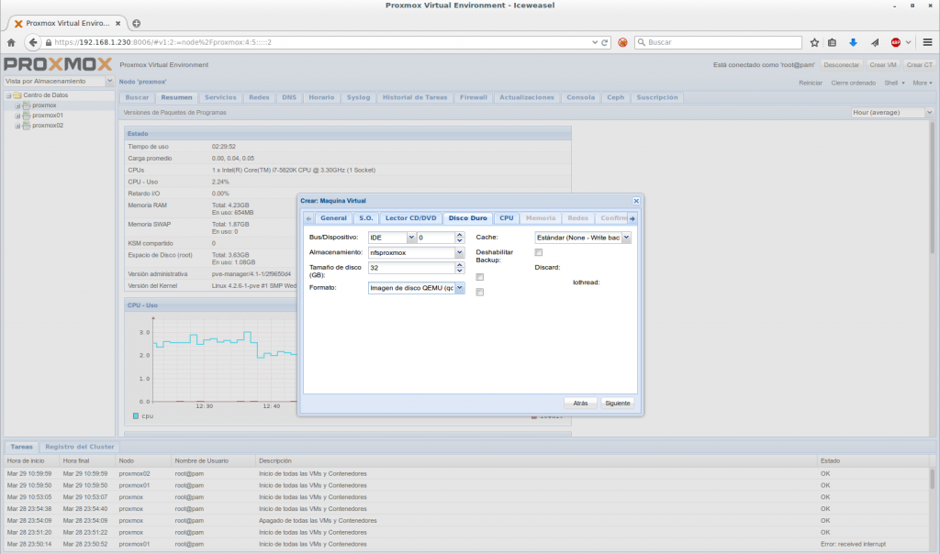940x554 pixels.
Task: Click the Adblock Plus icon
Action: pyautogui.click(x=895, y=42)
